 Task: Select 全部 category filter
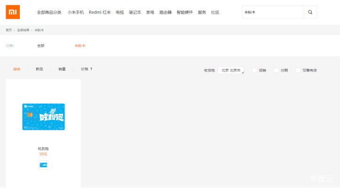click(41, 46)
